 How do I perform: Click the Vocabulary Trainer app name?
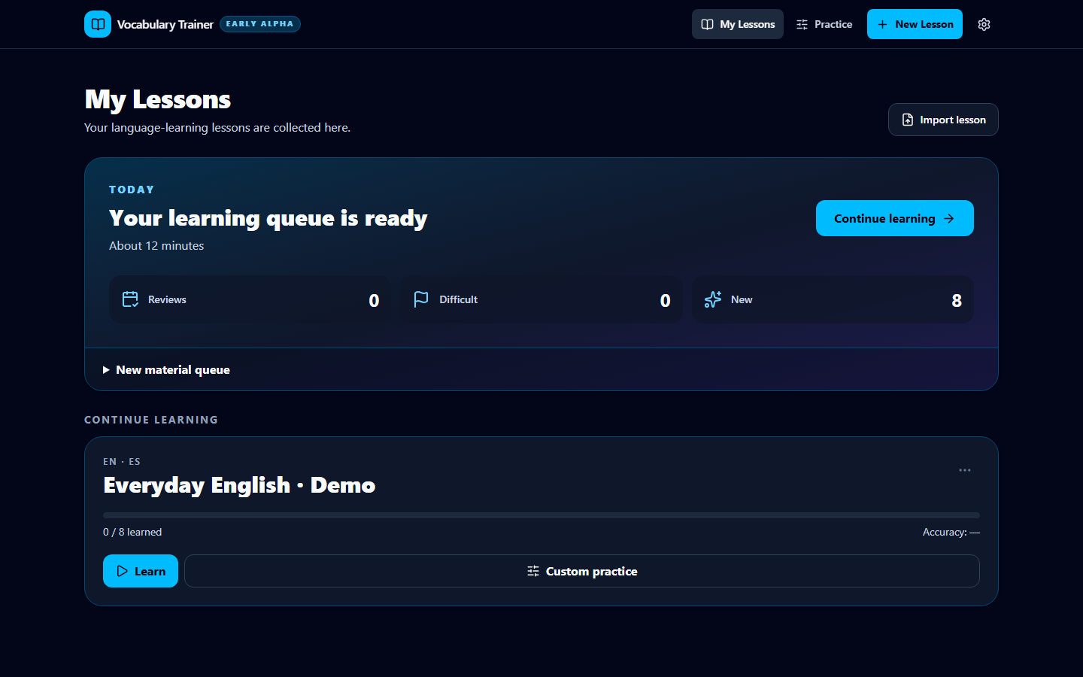coord(165,24)
